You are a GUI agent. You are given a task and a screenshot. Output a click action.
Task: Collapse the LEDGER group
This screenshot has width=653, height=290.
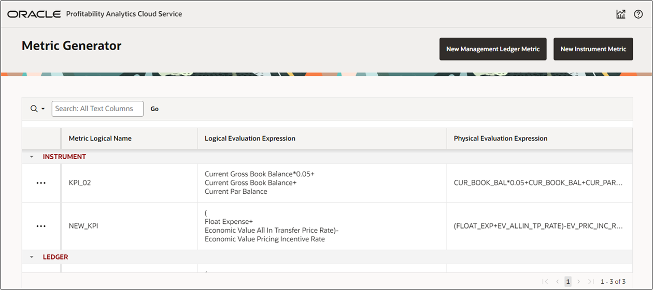(31, 257)
